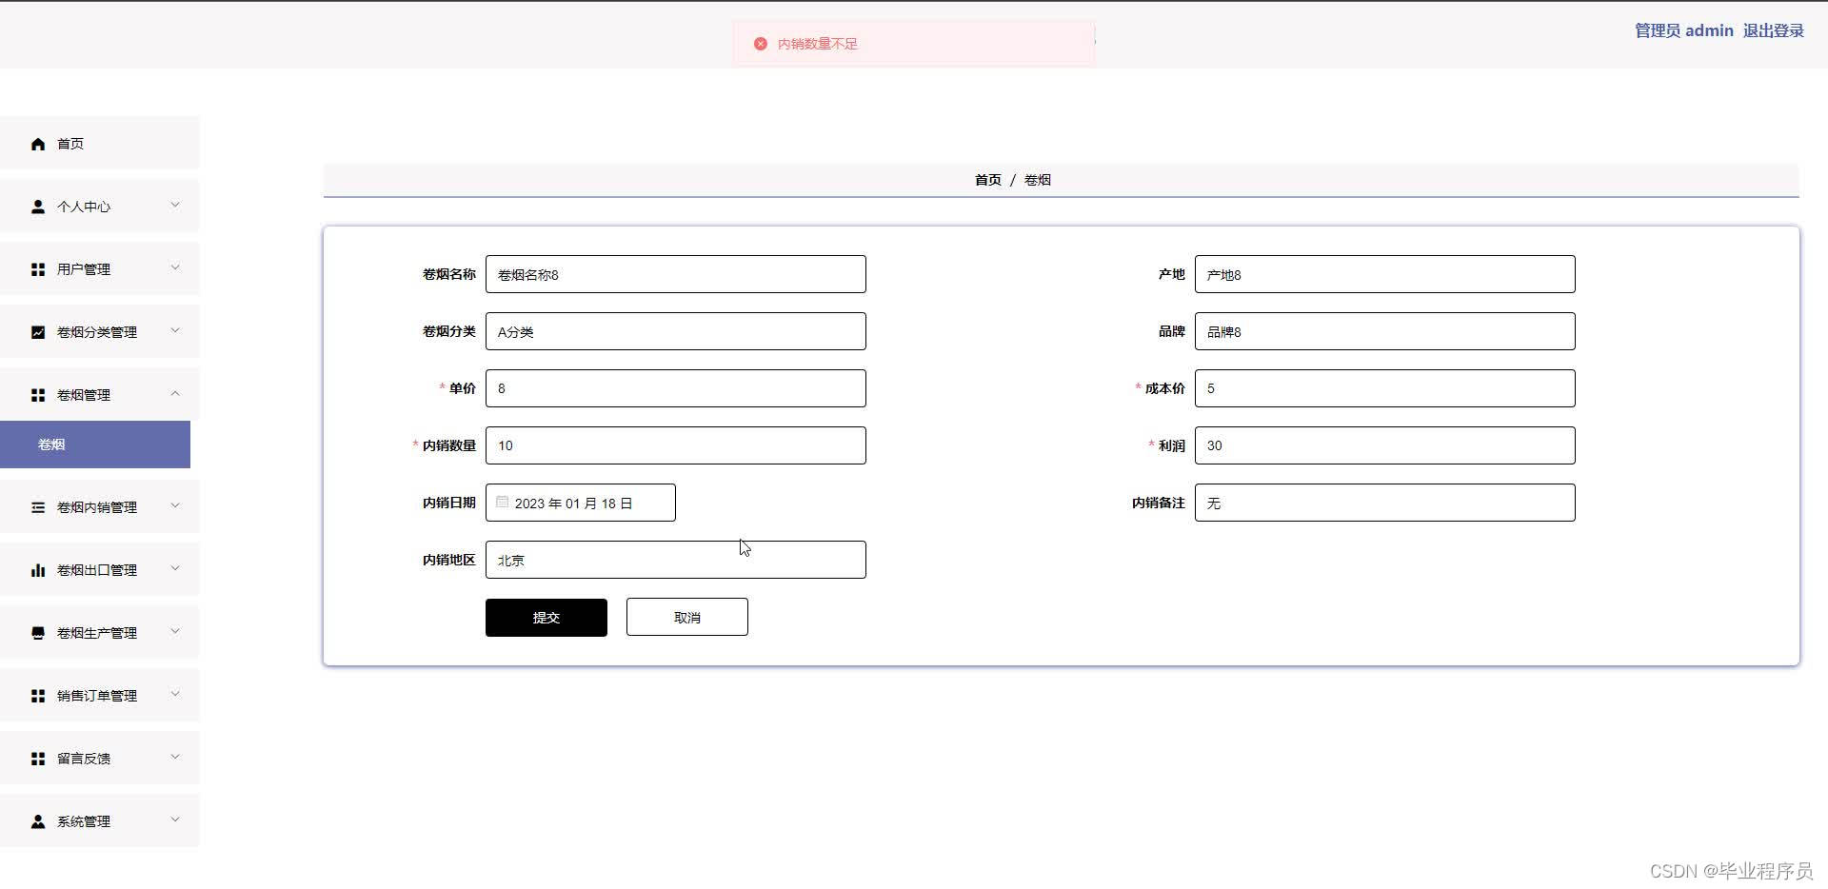Viewport: 1828px width, 889px height.
Task: Focus the 利润 input field
Action: (x=1385, y=445)
